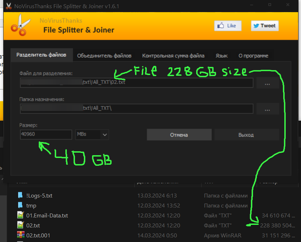Select the 02.txt file icon

(20, 225)
